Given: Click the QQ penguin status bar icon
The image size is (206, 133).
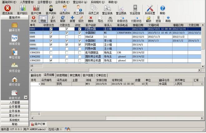Looking at the screenshot, I should pos(67,129).
